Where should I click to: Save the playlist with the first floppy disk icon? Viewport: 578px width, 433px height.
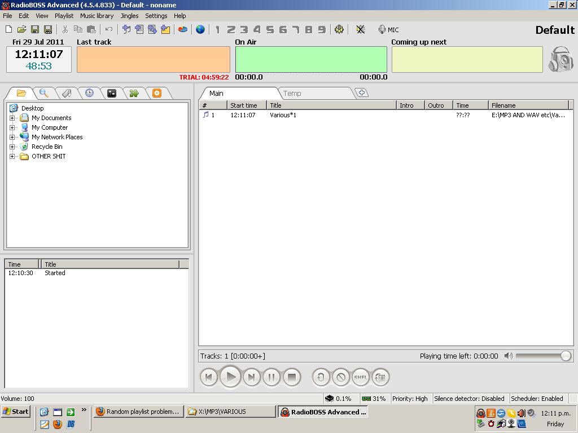[35, 29]
